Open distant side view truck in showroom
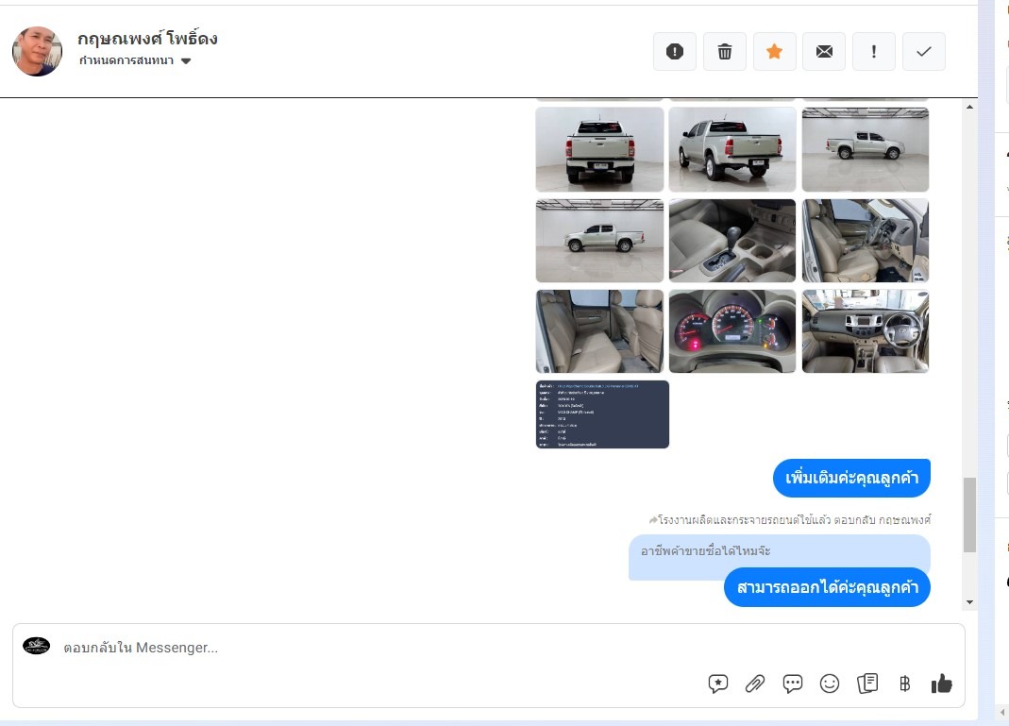 click(866, 149)
